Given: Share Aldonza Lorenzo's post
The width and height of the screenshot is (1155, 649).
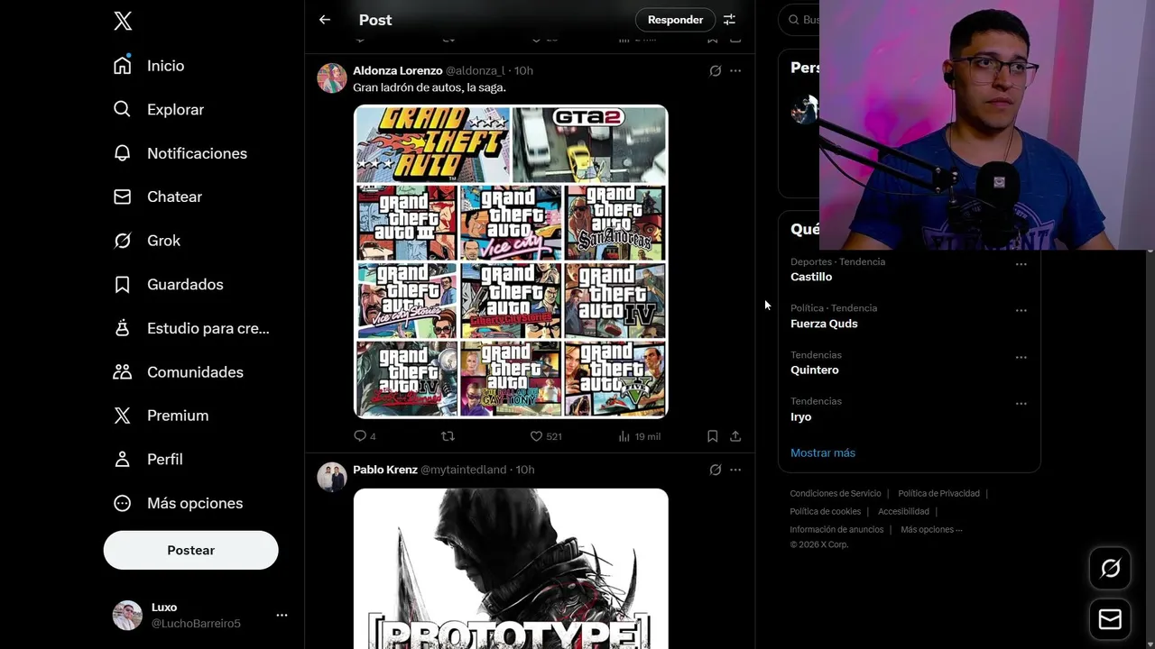Looking at the screenshot, I should (735, 436).
